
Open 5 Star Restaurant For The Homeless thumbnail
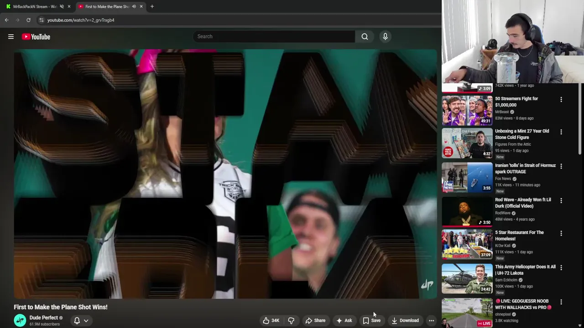(467, 244)
